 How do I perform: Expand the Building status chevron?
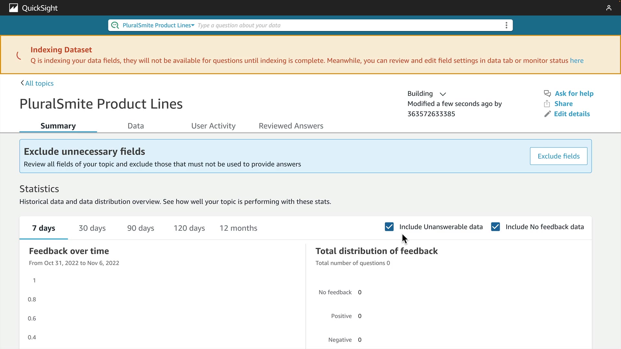pos(443,94)
